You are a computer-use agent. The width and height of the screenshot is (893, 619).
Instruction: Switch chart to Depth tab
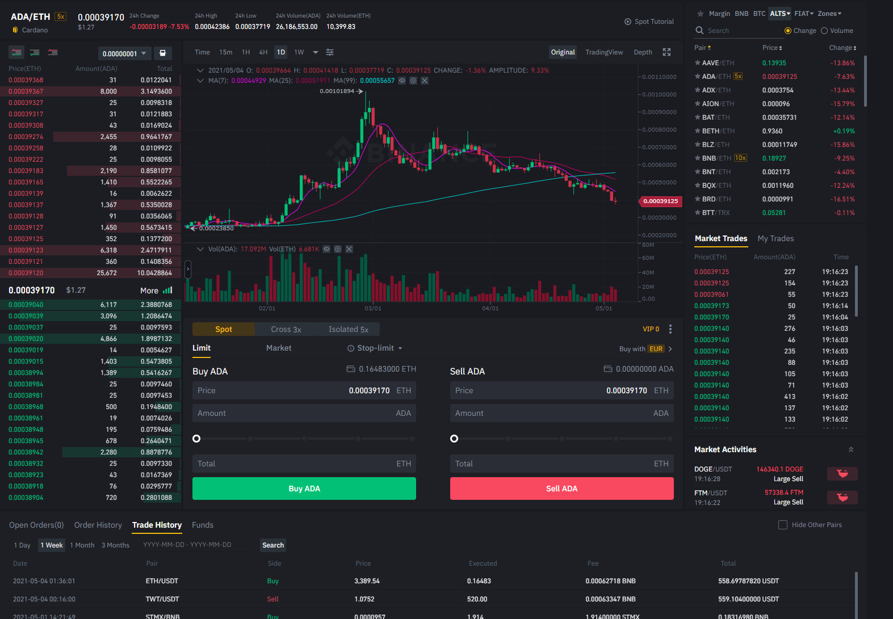(643, 52)
